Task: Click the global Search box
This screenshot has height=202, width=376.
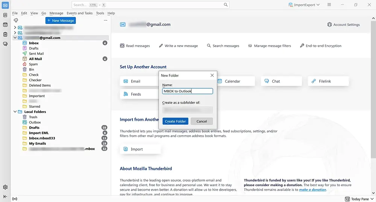Action: 150,5
